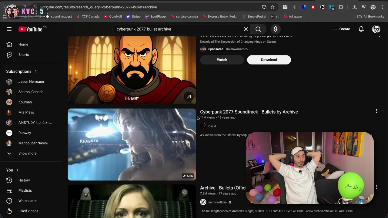The height and width of the screenshot is (218, 388).
Task: Open Kouman channel subscription
Action: [31, 102]
